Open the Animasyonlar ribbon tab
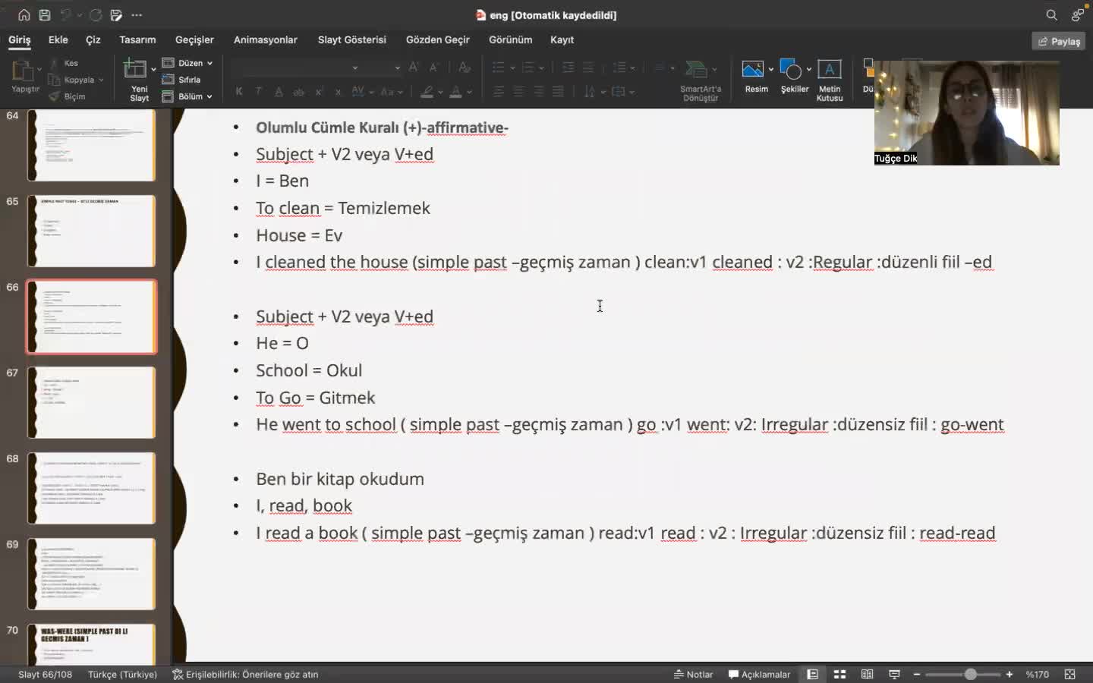Image resolution: width=1093 pixels, height=683 pixels. pyautogui.click(x=266, y=40)
